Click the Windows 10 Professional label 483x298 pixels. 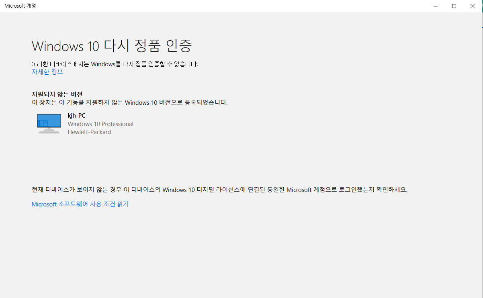click(x=100, y=124)
